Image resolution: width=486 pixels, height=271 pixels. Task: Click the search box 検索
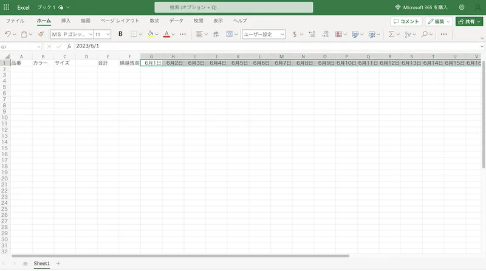(x=234, y=7)
